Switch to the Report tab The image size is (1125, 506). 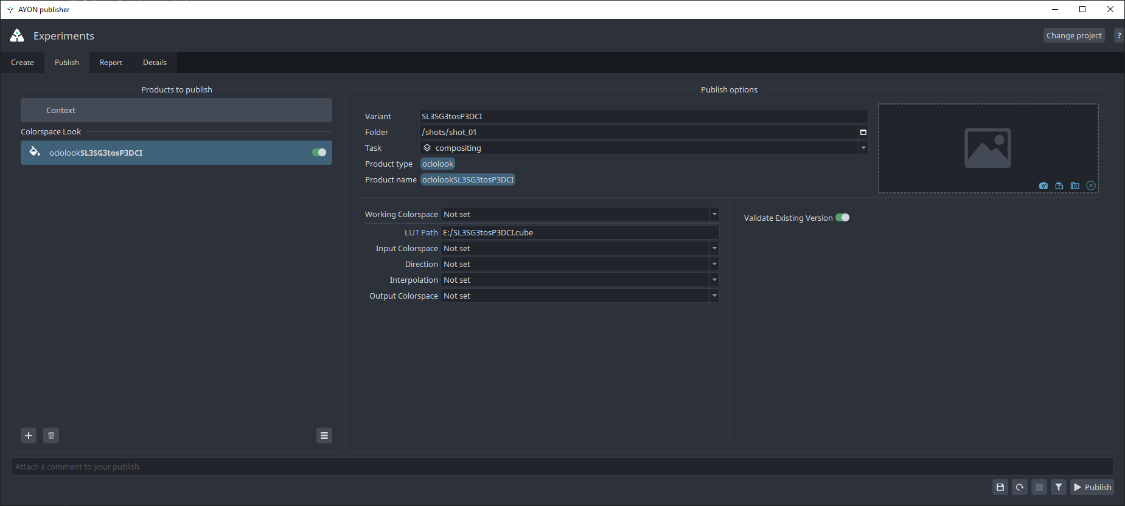point(111,63)
